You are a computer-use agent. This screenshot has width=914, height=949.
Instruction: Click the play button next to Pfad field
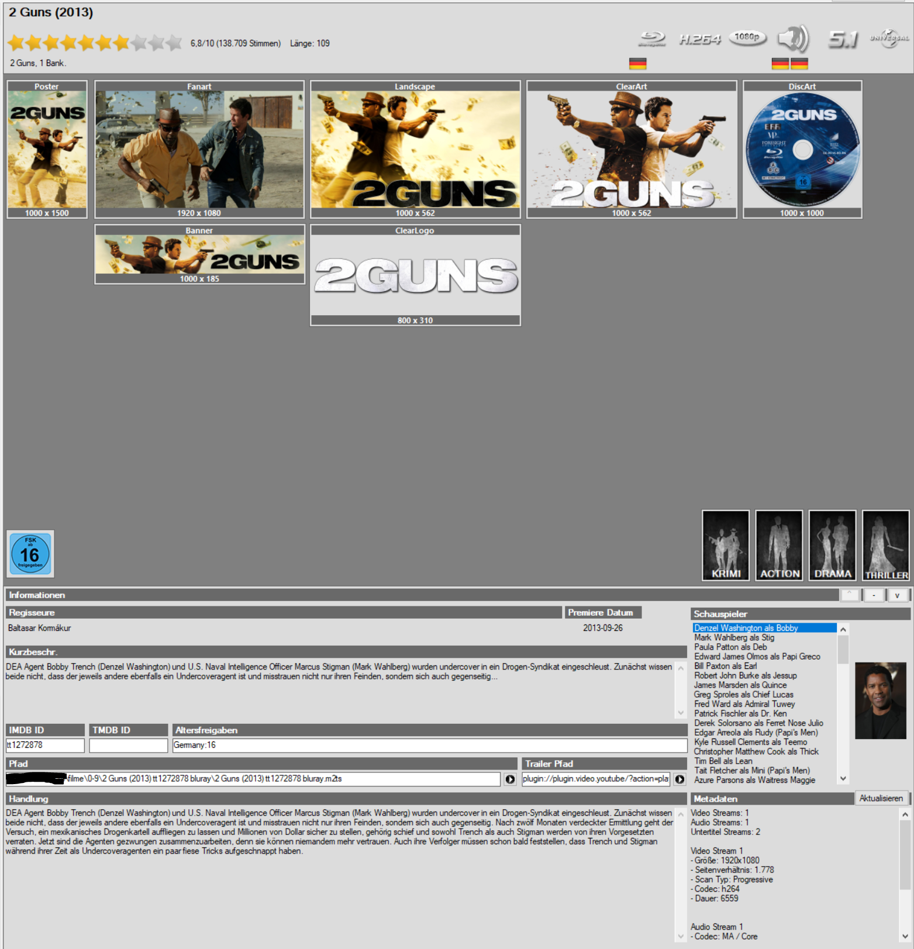pos(510,779)
